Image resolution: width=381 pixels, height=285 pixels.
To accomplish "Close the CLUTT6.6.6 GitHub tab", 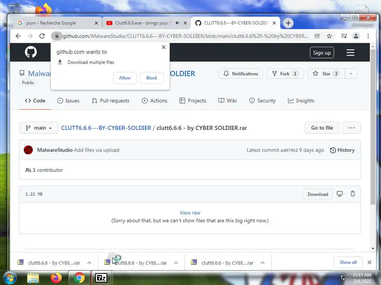I will click(x=274, y=23).
